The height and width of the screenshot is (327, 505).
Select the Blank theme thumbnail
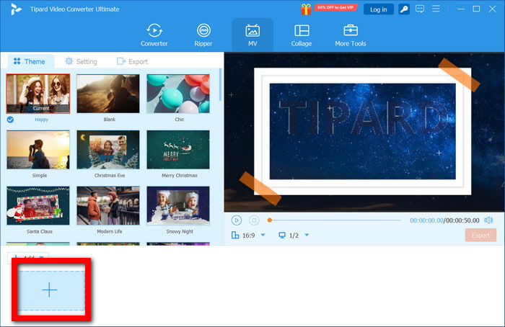tap(108, 94)
